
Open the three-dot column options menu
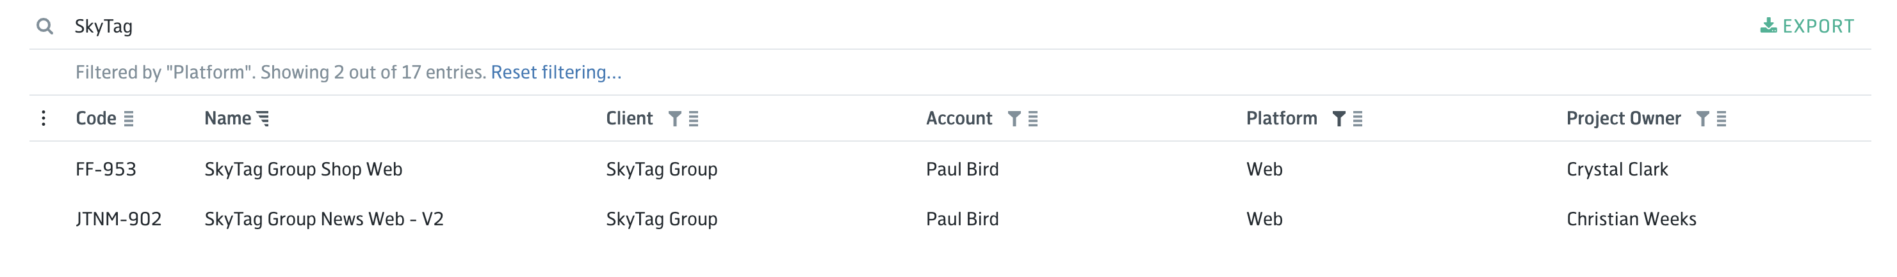[44, 118]
